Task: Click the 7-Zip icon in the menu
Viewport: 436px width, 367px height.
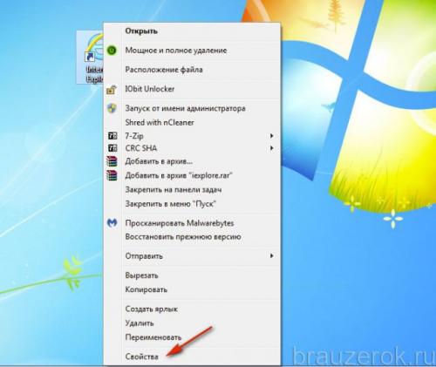Action: (x=112, y=136)
